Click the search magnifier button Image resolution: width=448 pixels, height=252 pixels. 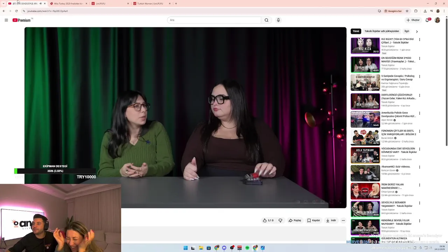[266, 20]
